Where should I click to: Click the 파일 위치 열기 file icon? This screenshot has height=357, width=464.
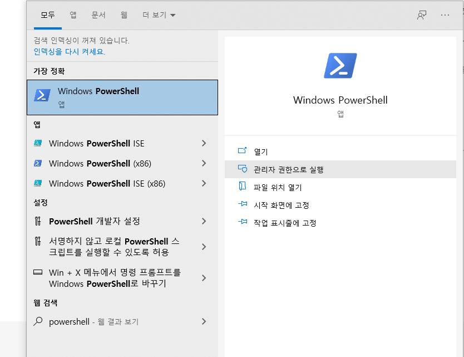tap(243, 187)
